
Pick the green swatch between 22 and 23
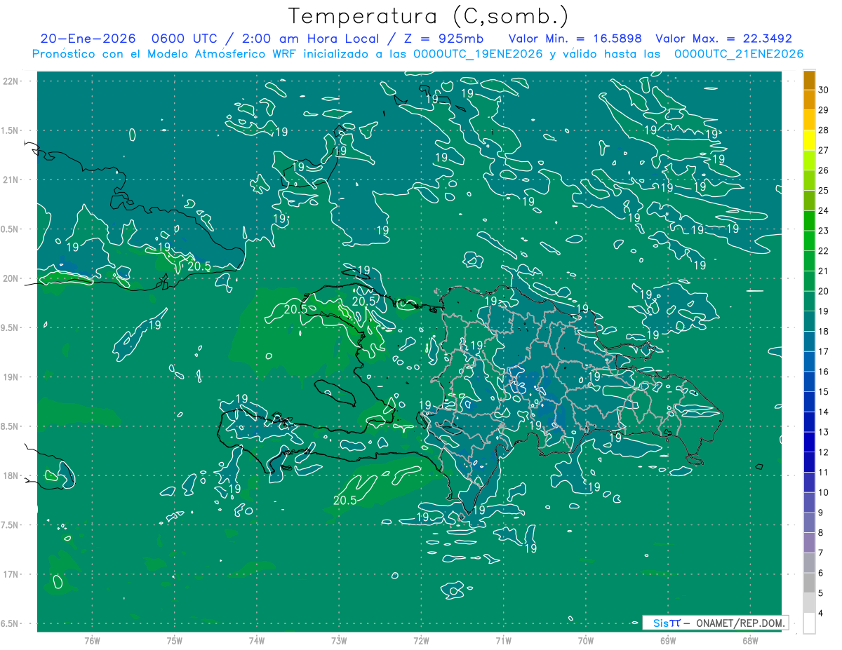pos(809,241)
